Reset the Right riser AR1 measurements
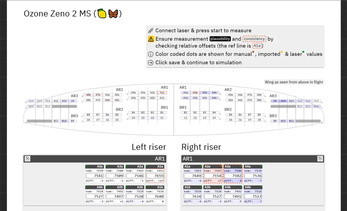 click(320, 159)
